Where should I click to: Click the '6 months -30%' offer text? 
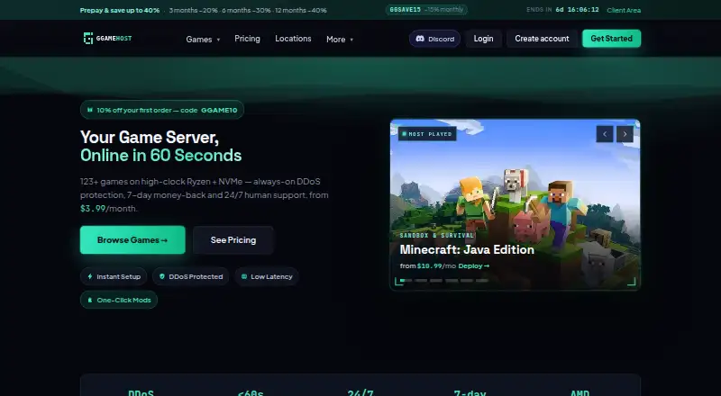[x=246, y=10]
